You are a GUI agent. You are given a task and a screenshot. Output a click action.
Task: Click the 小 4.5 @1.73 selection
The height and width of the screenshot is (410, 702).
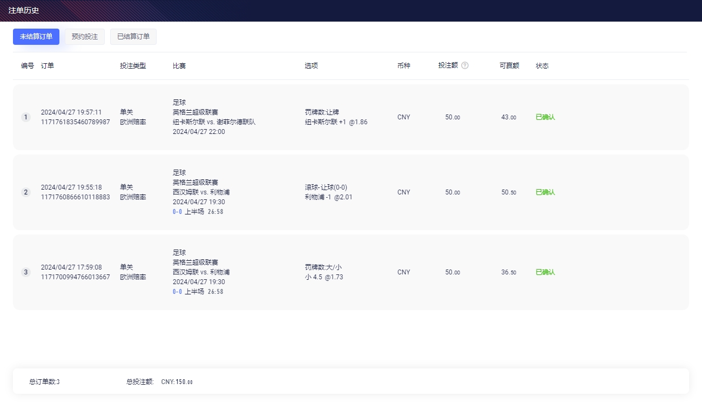324,277
